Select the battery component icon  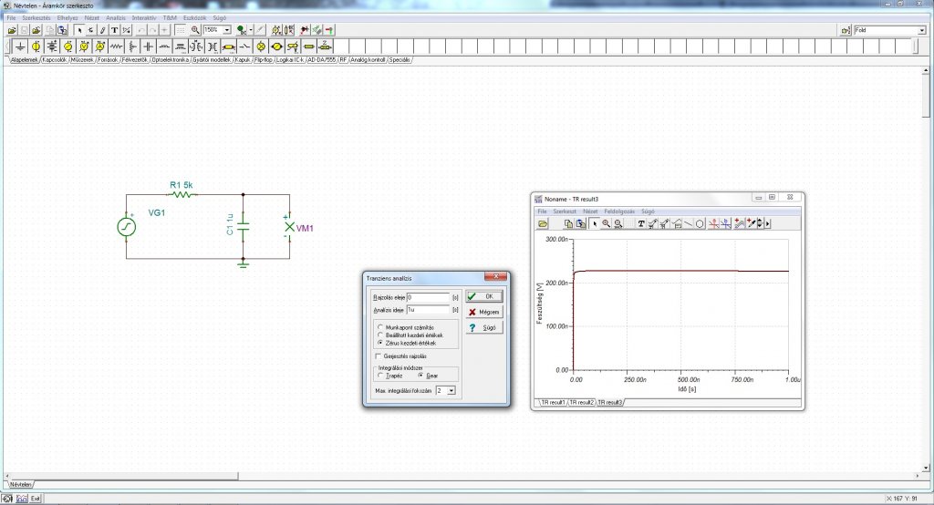pyautogui.click(x=53, y=46)
